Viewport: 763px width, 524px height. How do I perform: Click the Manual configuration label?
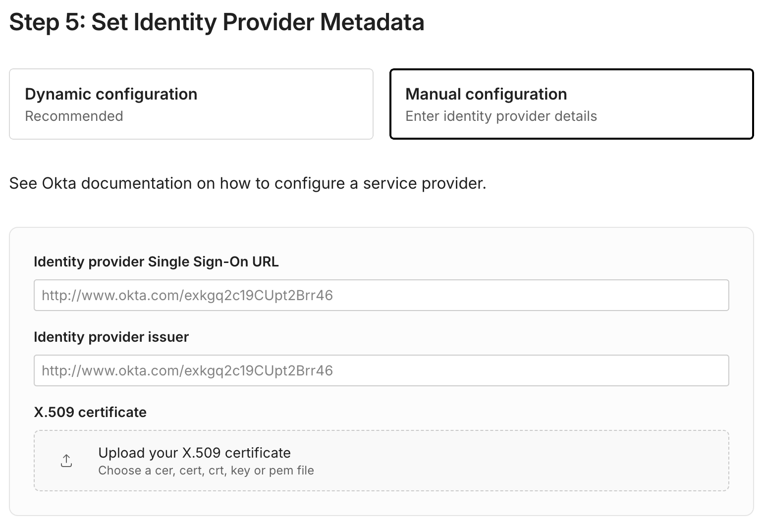tap(486, 94)
